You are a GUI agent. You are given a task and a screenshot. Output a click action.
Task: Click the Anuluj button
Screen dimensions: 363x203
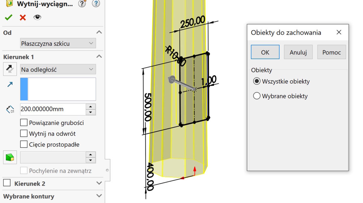[298, 52]
